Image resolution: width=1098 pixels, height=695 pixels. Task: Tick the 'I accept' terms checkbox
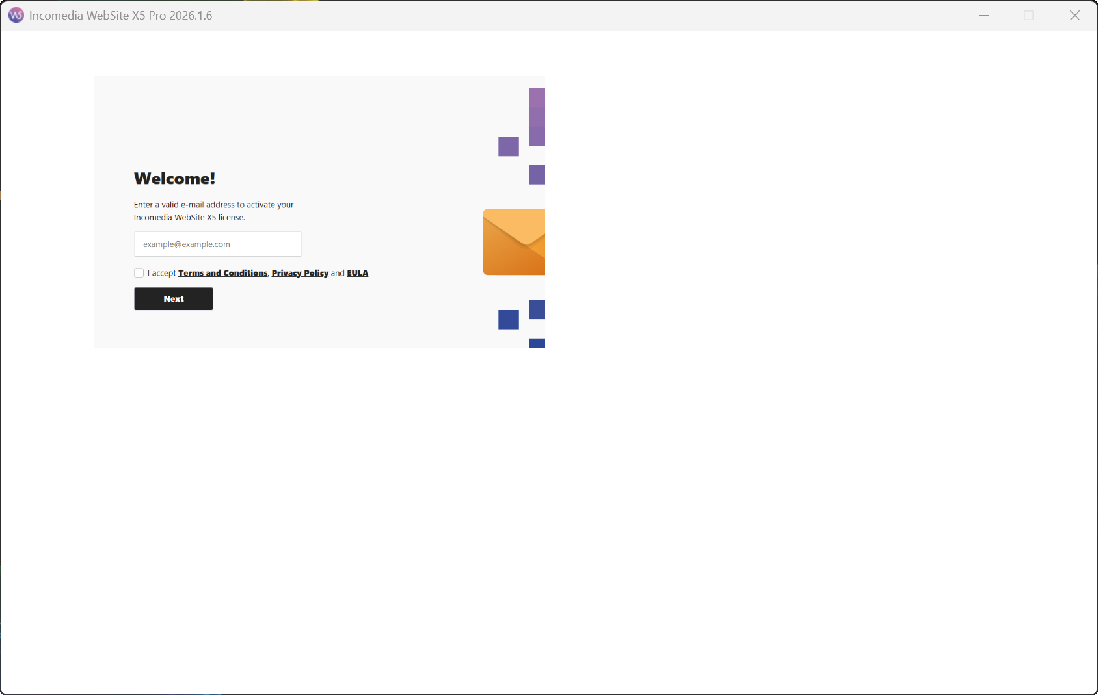(x=139, y=273)
